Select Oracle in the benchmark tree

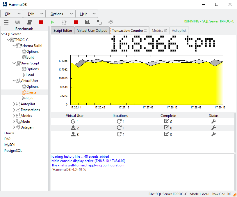(x=9, y=133)
